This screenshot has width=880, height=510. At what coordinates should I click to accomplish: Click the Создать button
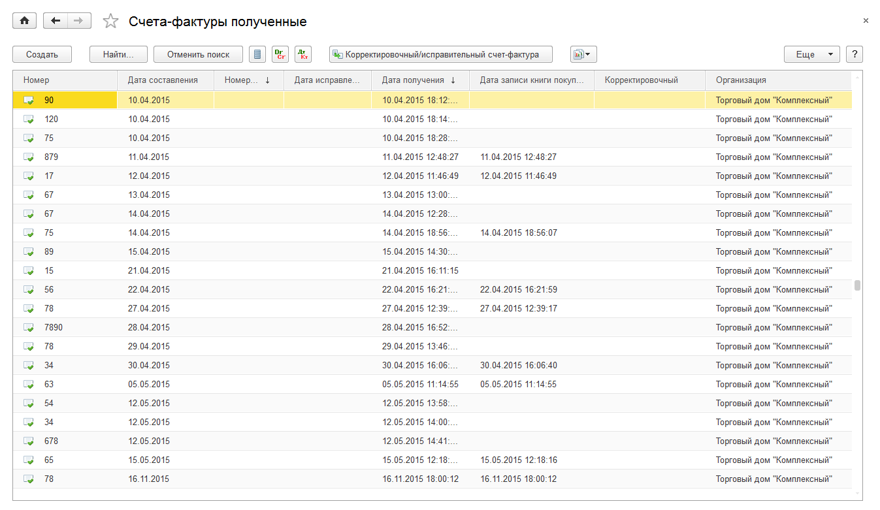pyautogui.click(x=42, y=54)
